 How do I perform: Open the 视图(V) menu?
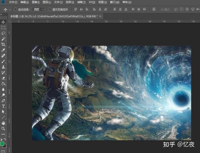103,2
